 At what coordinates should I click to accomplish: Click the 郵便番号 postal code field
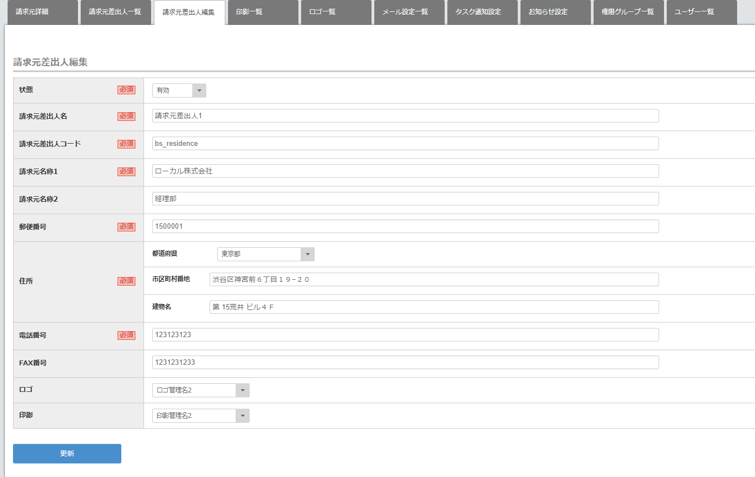coord(405,227)
